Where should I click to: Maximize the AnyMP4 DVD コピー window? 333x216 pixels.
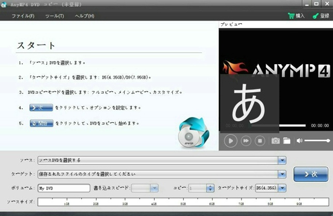point(316,4)
